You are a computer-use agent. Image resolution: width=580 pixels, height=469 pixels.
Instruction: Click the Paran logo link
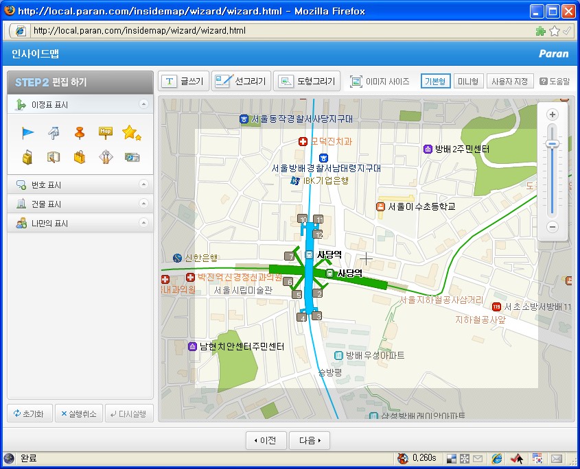553,54
